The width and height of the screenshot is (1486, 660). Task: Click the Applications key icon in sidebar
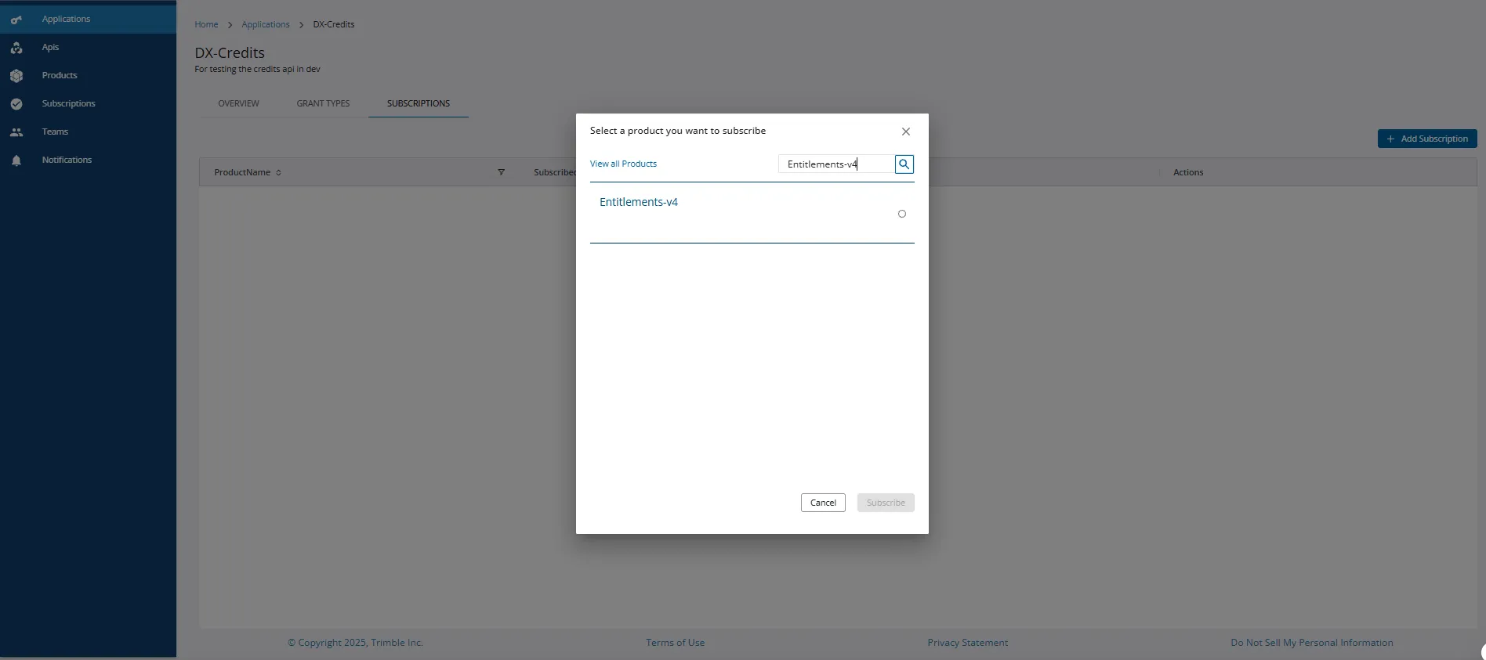tap(16, 20)
